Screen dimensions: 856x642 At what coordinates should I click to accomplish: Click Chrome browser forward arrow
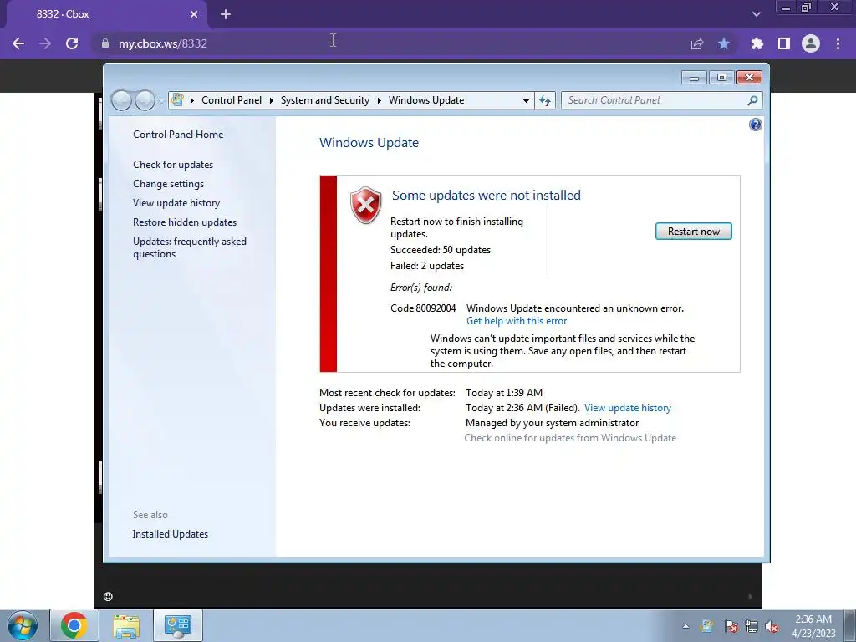click(45, 43)
